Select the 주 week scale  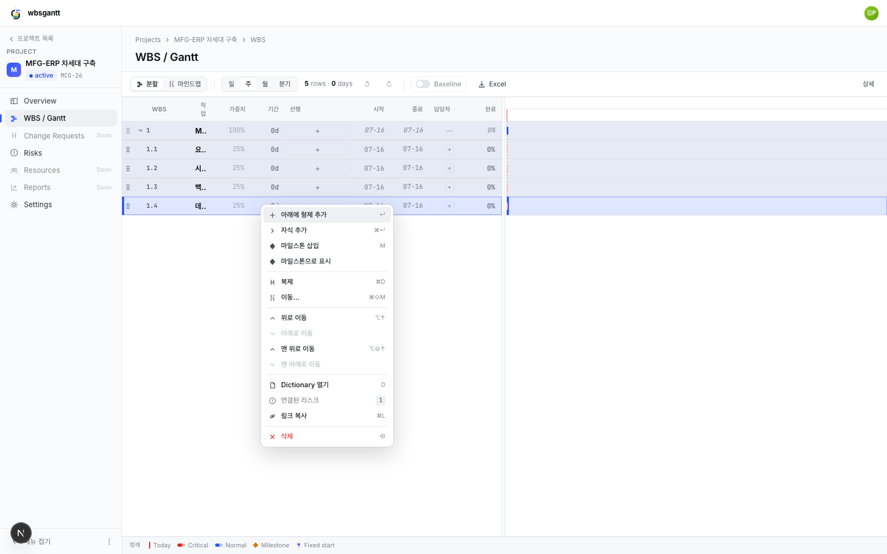pos(248,84)
